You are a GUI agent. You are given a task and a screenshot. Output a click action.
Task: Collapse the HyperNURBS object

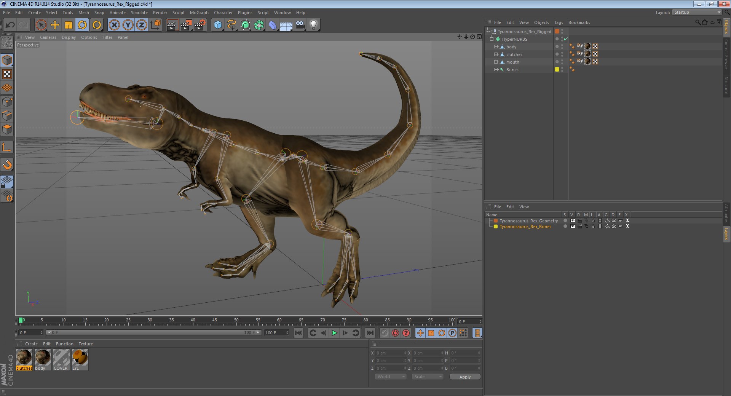[x=492, y=39]
